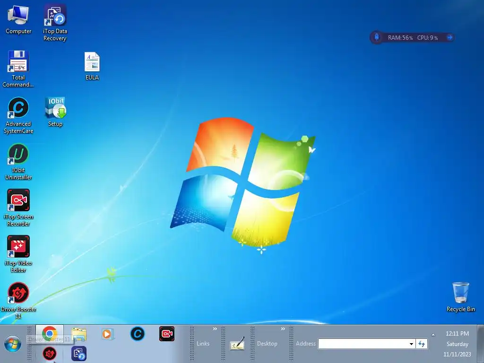The height and width of the screenshot is (363, 484).
Task: Select the Recycle Bin icon
Action: tap(460, 297)
